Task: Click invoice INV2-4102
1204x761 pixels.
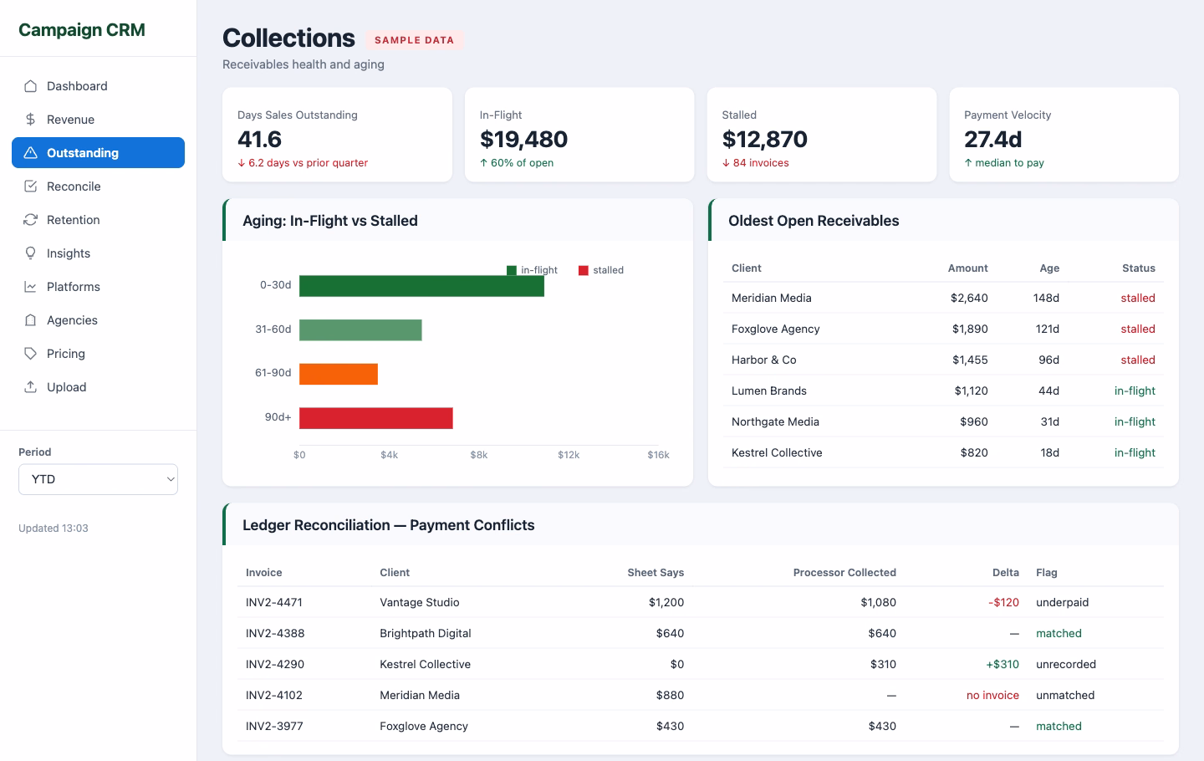Action: coord(274,695)
